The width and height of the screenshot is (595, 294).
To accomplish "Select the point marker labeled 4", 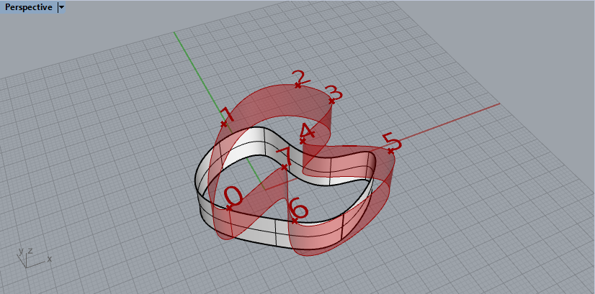I will point(303,142).
